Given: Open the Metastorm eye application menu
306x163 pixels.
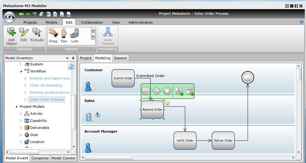Looking at the screenshot, I should [x=9, y=17].
